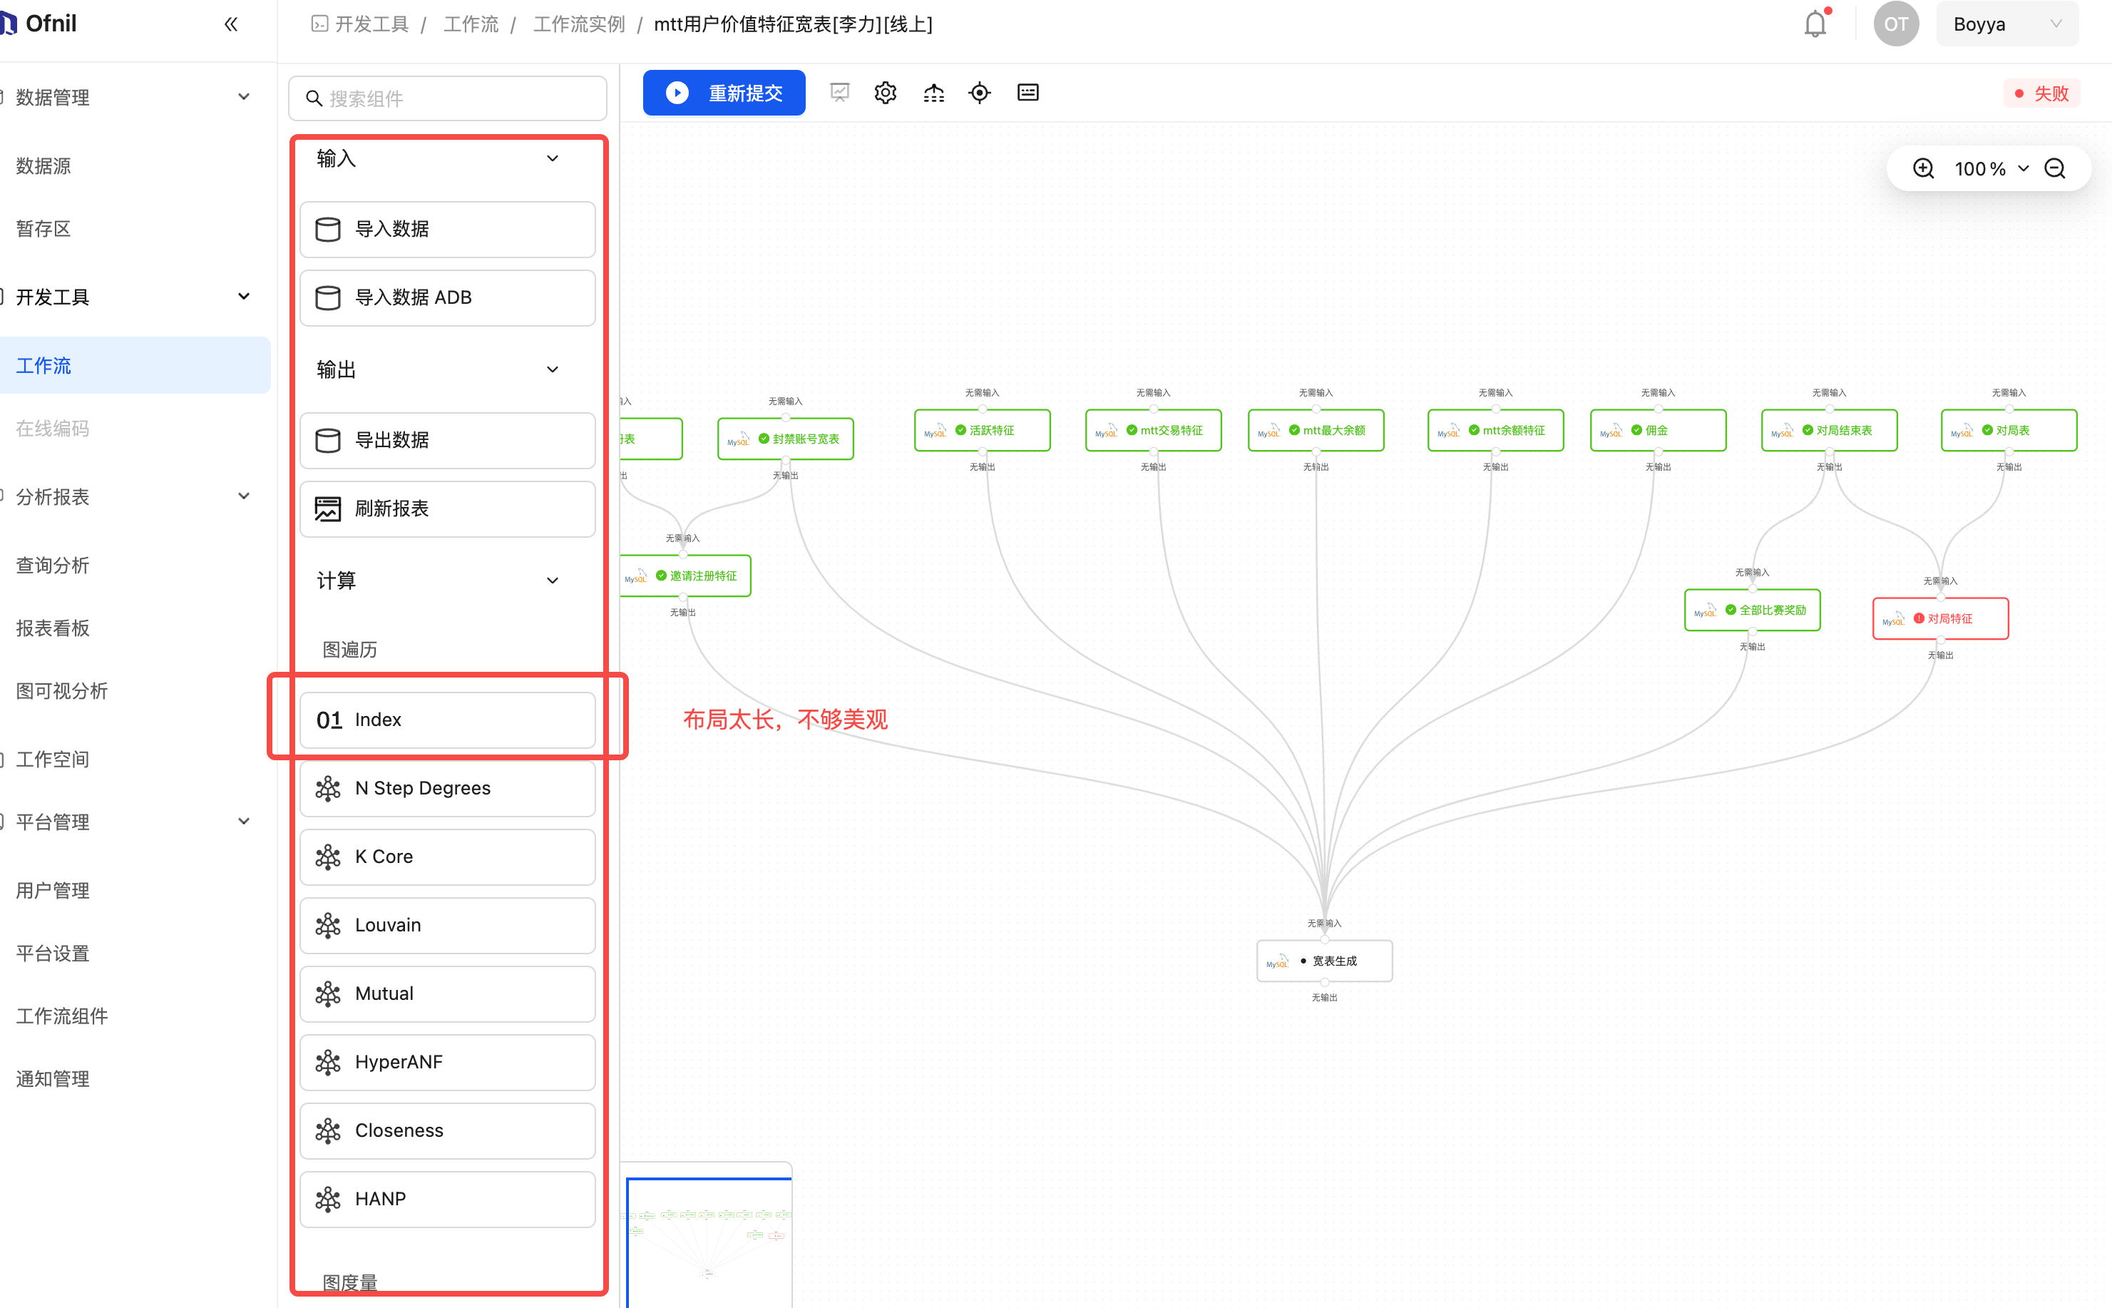Click the 邀请注册特征 node
The width and height of the screenshot is (2112, 1308).
point(686,576)
